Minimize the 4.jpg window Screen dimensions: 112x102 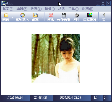click(x=98, y=4)
